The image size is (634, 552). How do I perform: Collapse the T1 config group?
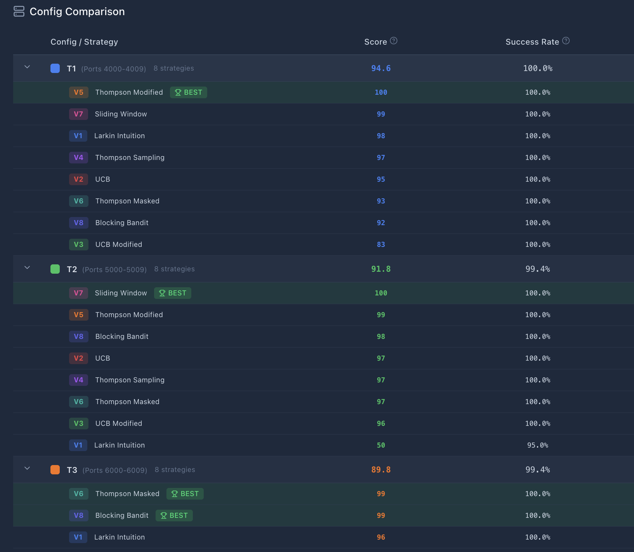[x=27, y=67]
